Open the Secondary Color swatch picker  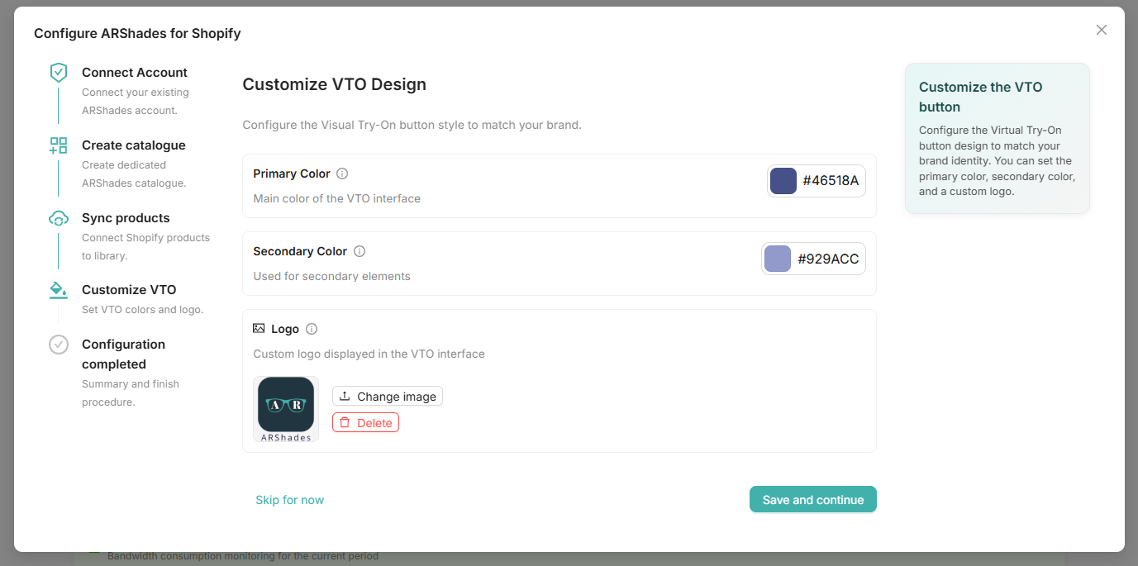(x=777, y=258)
